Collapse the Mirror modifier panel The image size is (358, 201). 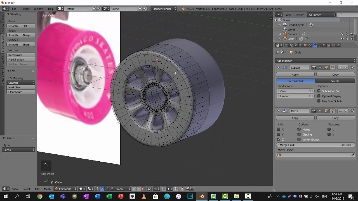279,111
